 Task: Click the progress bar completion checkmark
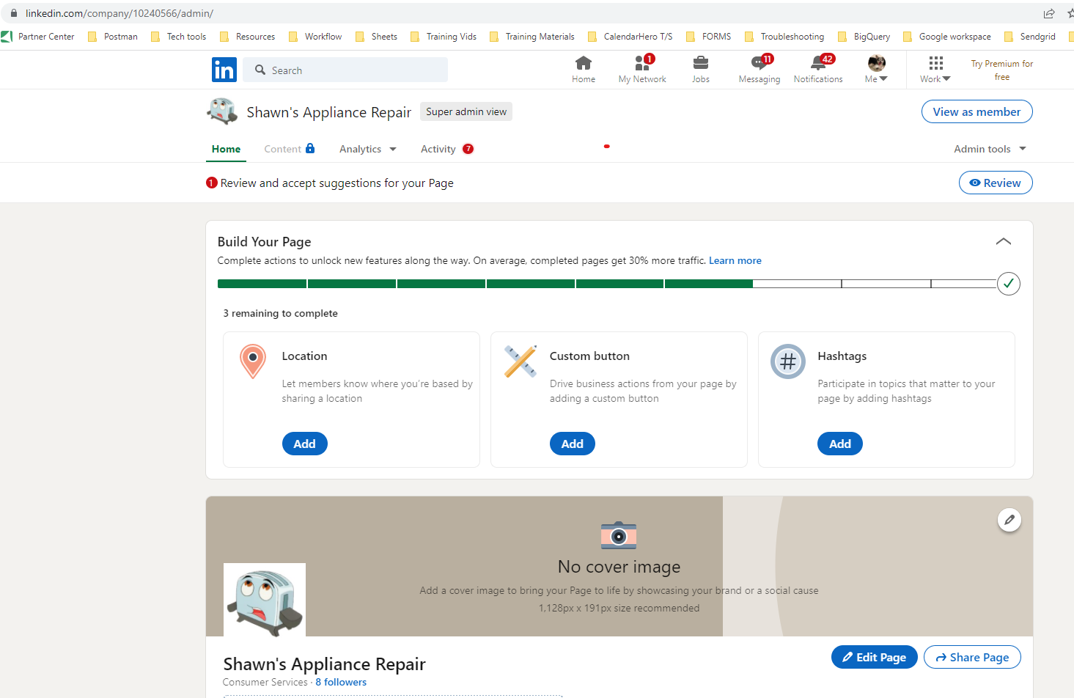point(1009,284)
